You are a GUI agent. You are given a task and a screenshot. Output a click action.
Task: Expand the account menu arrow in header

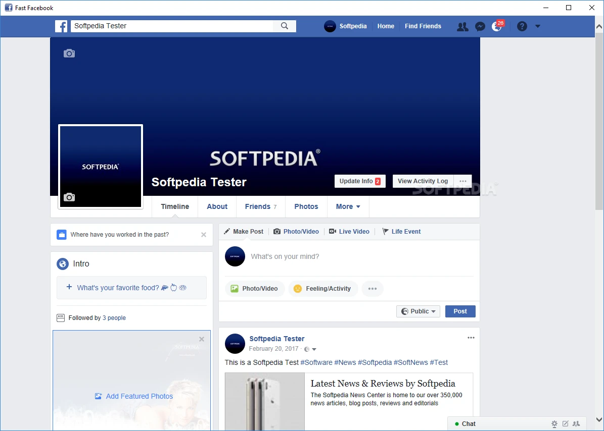[x=538, y=26]
